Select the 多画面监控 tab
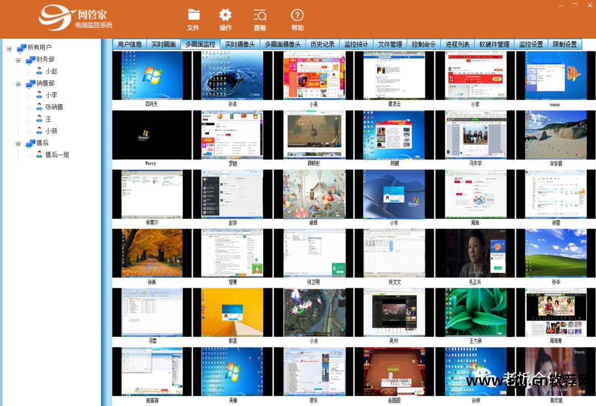The width and height of the screenshot is (596, 406). [201, 44]
